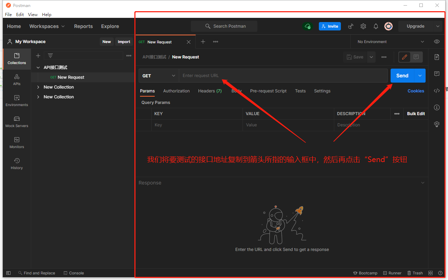The height and width of the screenshot is (280, 448).
Task: Switch to edit (pencil) mode
Action: click(x=405, y=57)
